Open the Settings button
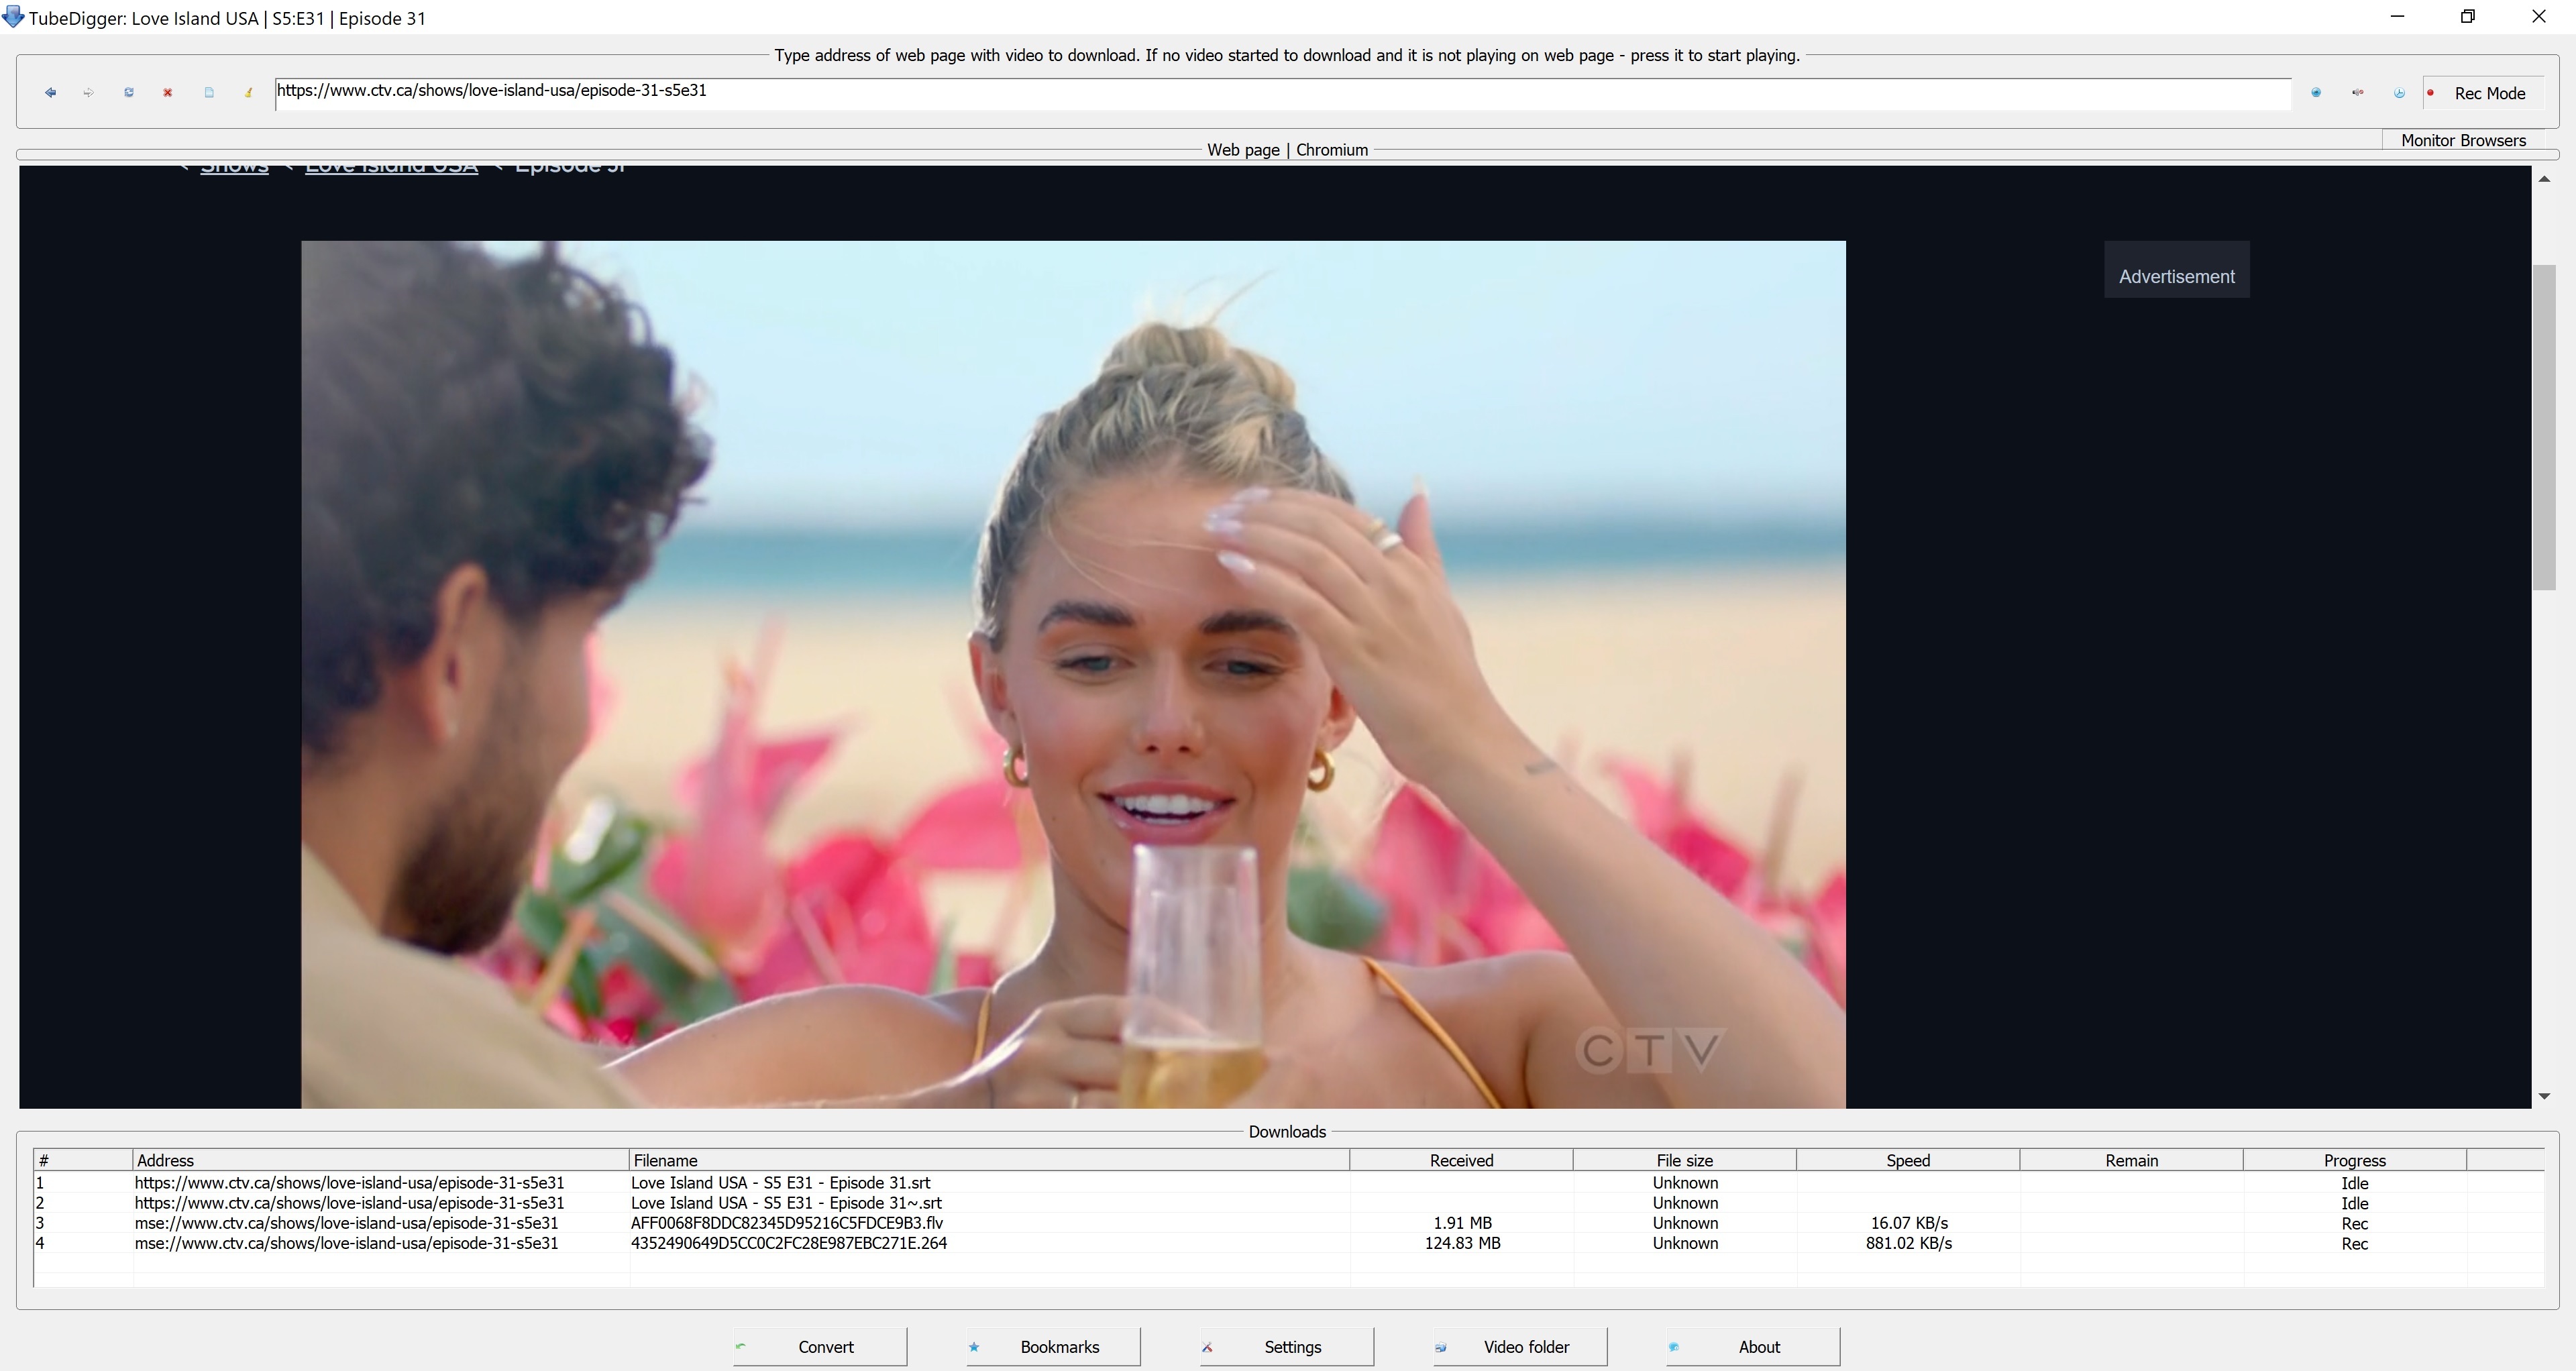2576x1371 pixels. pyautogui.click(x=1286, y=1346)
